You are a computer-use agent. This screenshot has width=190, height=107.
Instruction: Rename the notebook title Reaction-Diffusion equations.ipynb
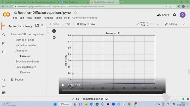44,12
